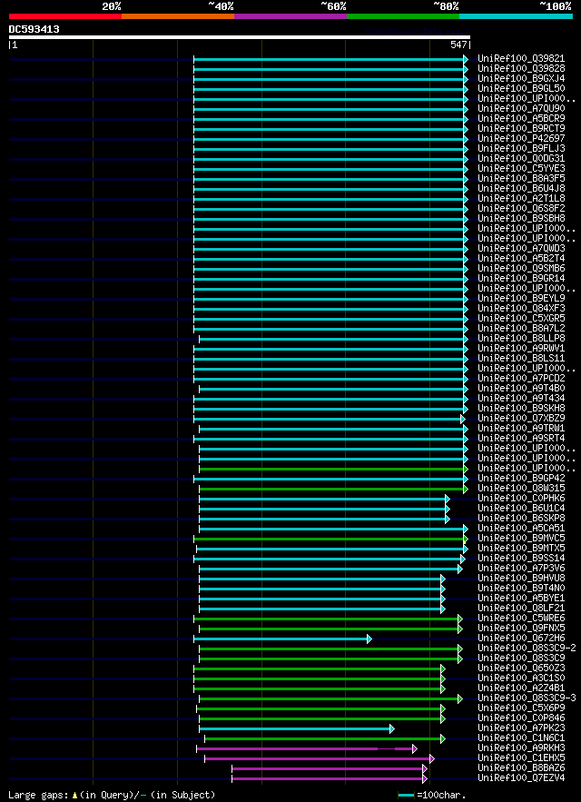Select the UniRef100_Q7XBZ9 label
Viewport: 581px width, 802px height.
(521, 419)
